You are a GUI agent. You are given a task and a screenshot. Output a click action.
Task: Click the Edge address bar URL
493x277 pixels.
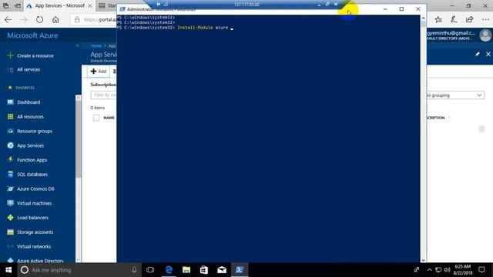101,20
